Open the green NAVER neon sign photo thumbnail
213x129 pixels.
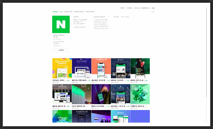pos(82,94)
